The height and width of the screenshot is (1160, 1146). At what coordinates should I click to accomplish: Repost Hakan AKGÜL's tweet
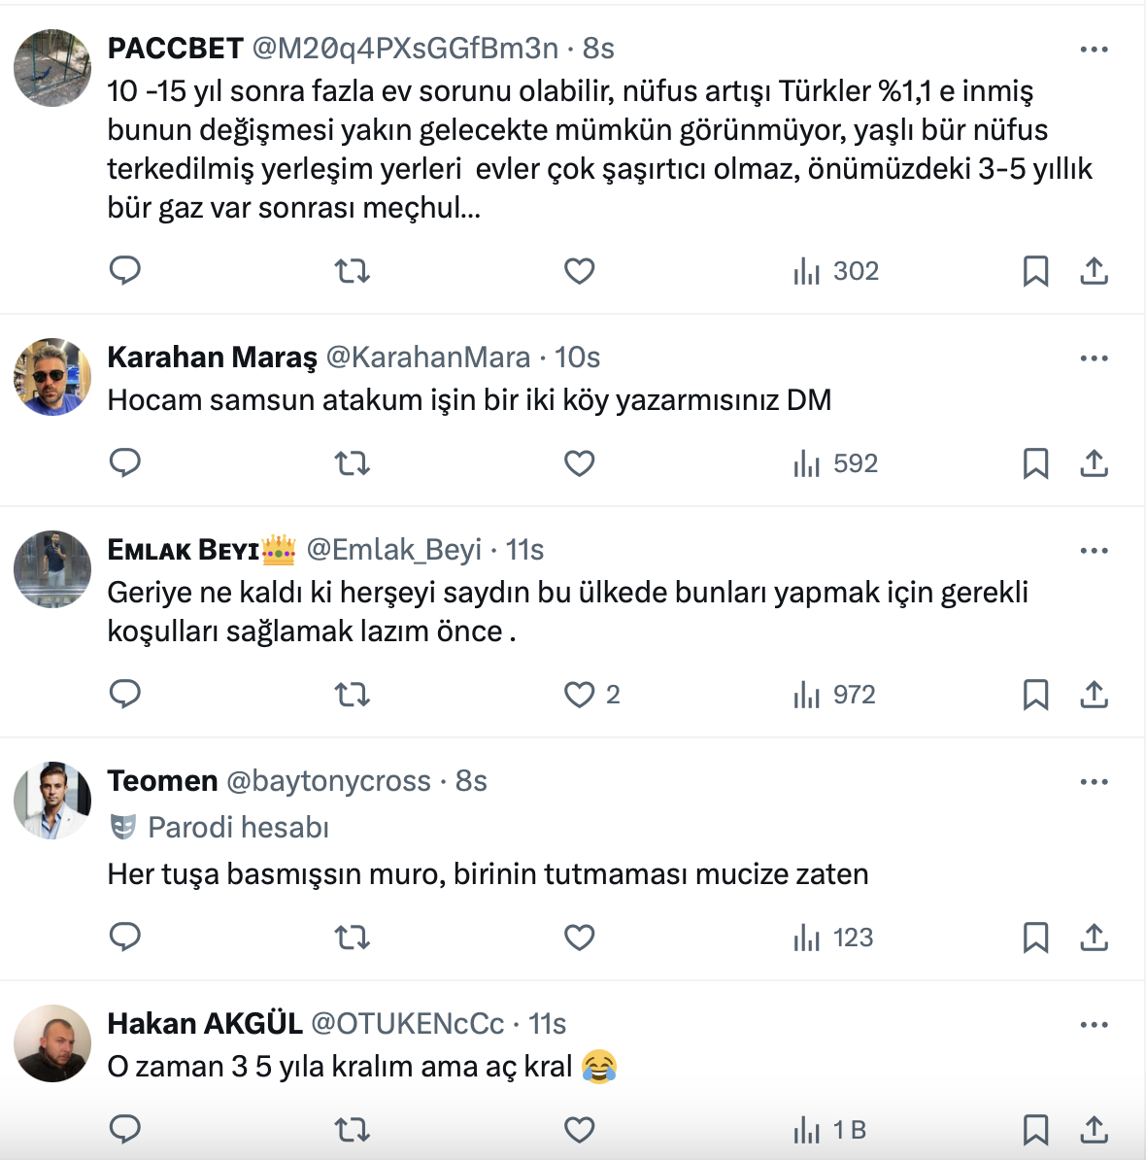coord(353,1130)
